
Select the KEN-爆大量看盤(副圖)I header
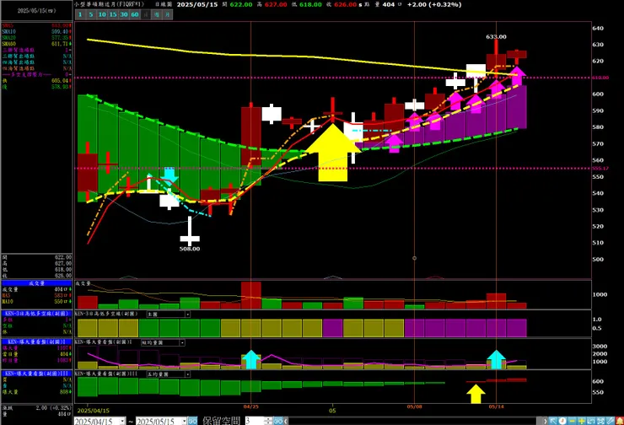[36, 342]
